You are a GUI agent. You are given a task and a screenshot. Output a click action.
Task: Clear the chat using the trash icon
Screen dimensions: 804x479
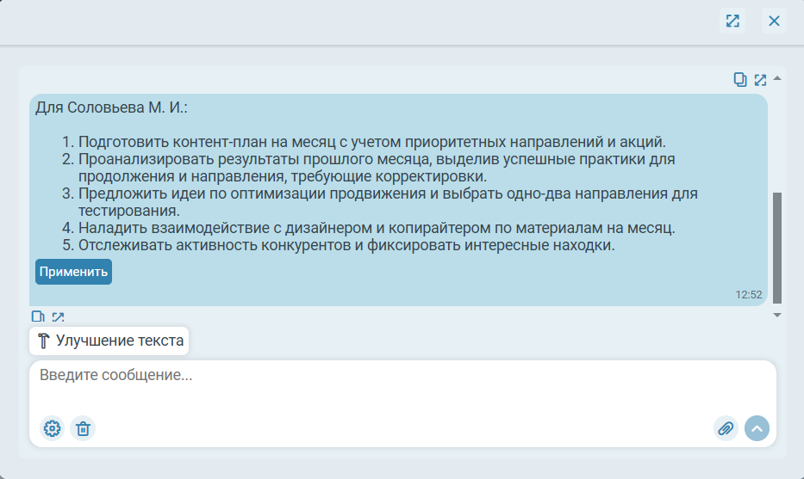[x=83, y=428]
